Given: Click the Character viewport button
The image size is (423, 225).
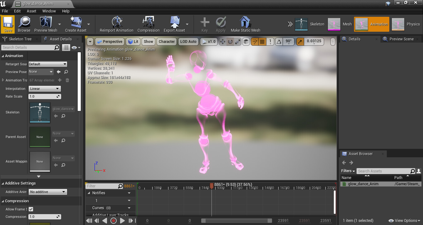Looking at the screenshot, I should pyautogui.click(x=167, y=42).
